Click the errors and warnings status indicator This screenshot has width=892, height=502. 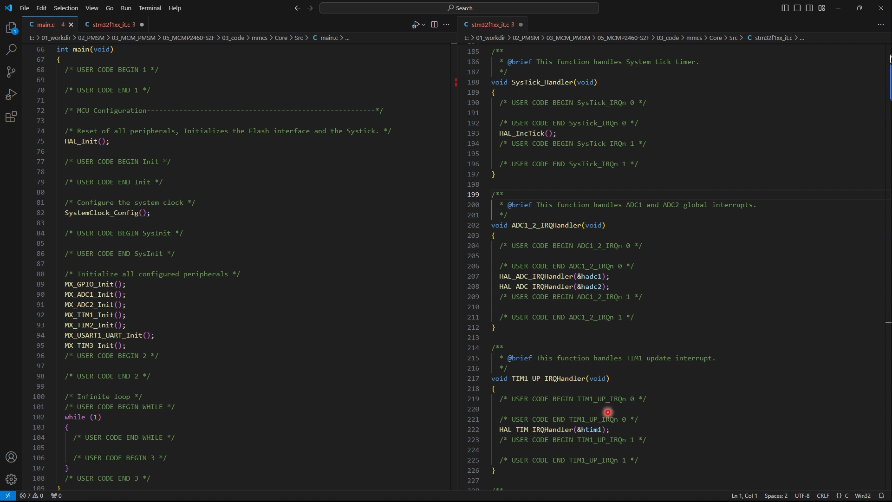(32, 496)
